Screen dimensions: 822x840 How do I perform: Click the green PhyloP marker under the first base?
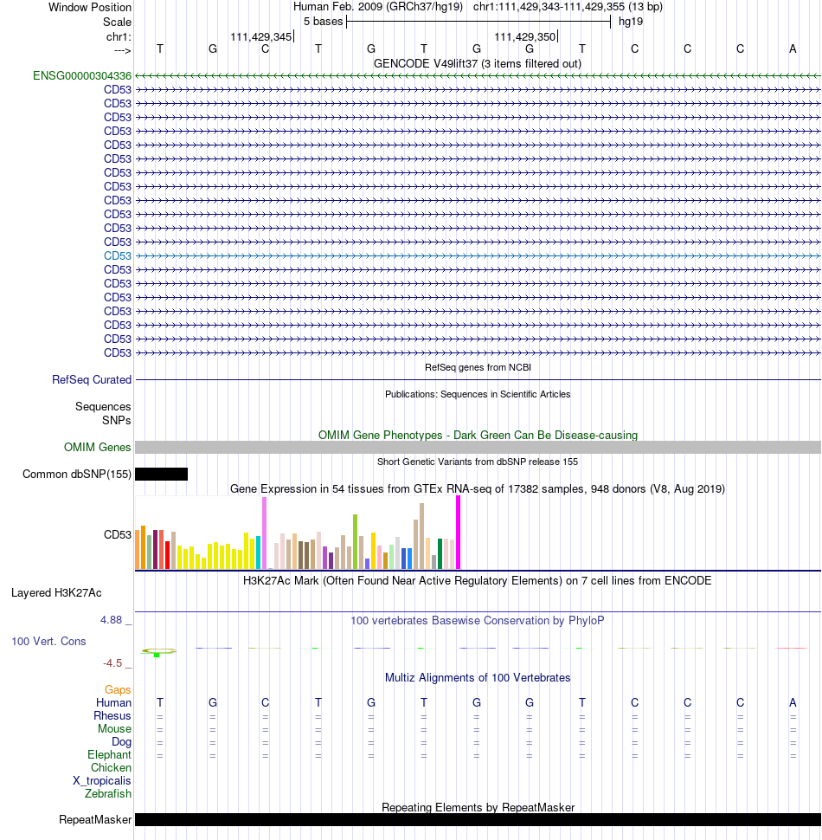[157, 655]
